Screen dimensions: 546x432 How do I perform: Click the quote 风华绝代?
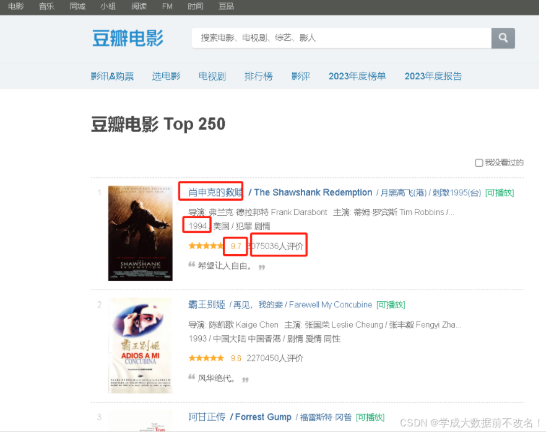[217, 378]
